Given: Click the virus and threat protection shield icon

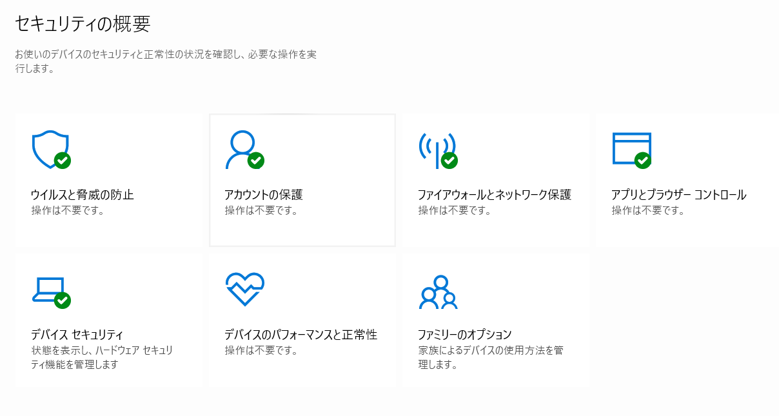Looking at the screenshot, I should tap(48, 148).
